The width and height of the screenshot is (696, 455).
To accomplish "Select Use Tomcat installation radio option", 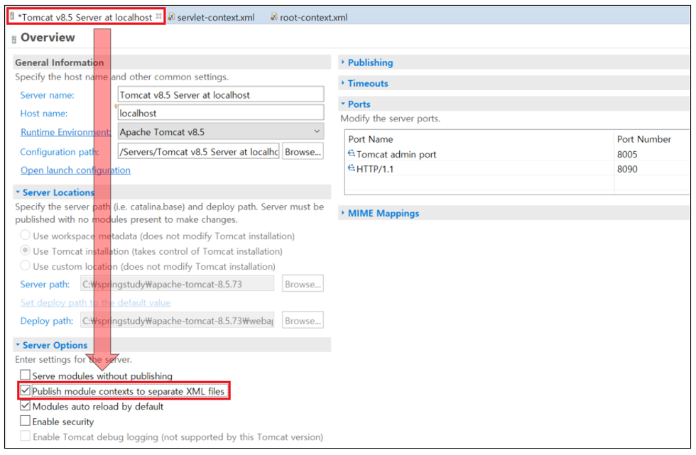I will coord(26,251).
